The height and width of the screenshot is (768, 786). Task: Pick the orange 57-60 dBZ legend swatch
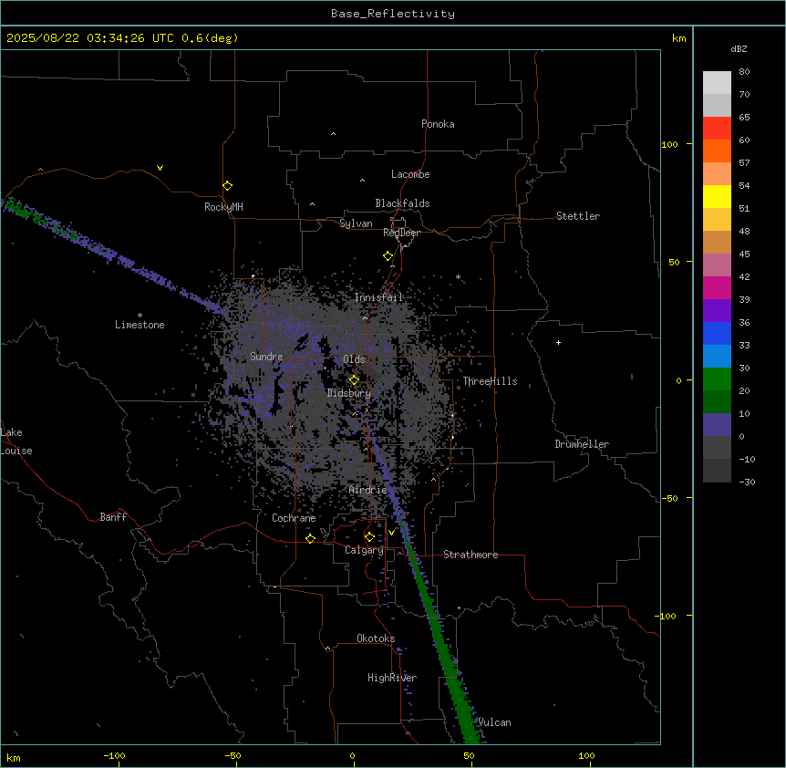(717, 150)
